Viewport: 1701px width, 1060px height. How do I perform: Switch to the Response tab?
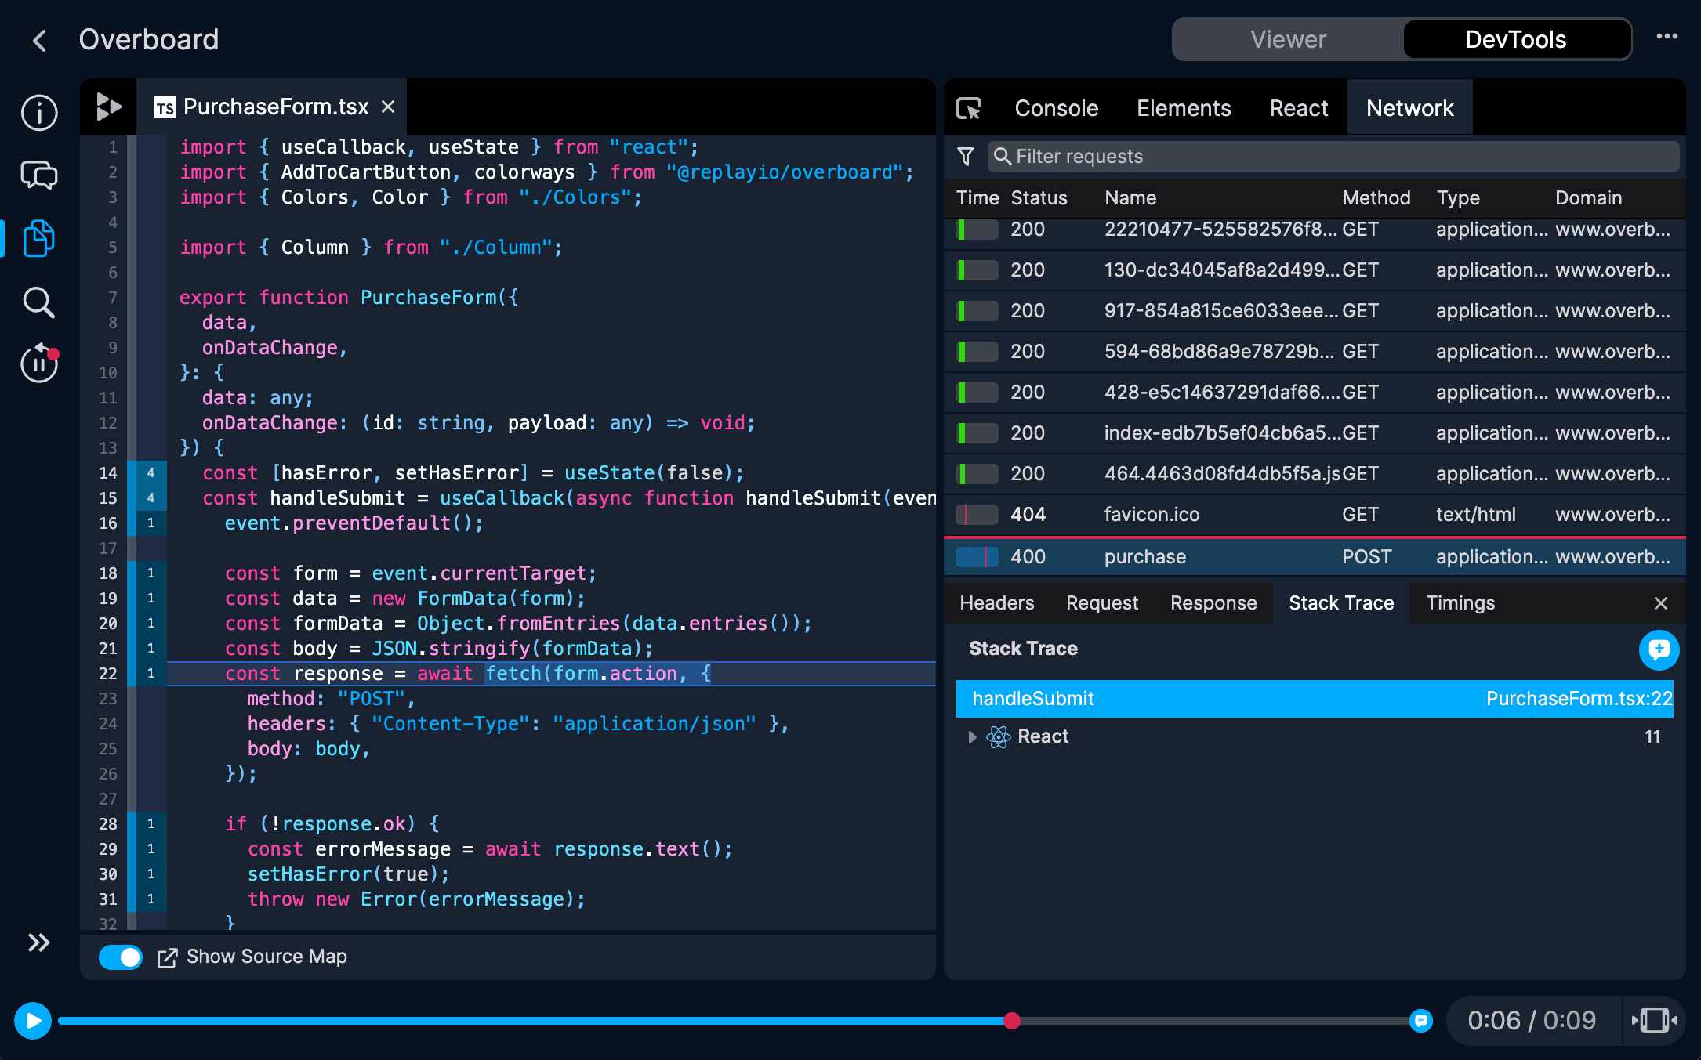(x=1212, y=602)
